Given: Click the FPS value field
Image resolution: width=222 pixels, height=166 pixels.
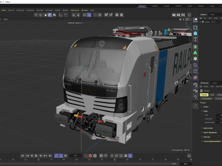Looking at the screenshot, I should click(219, 115).
